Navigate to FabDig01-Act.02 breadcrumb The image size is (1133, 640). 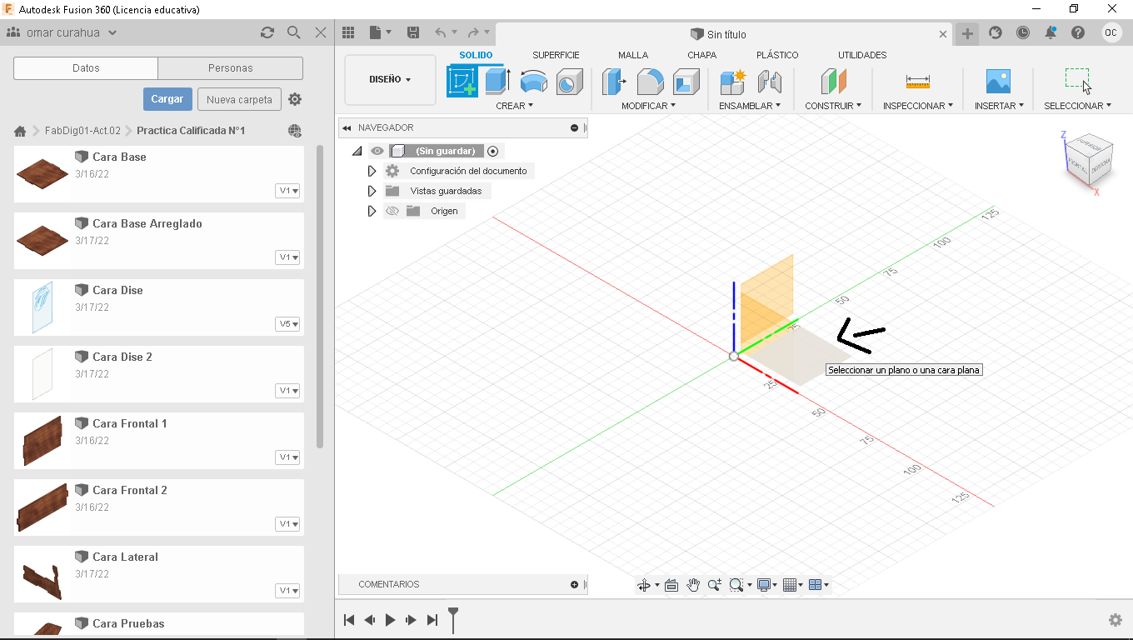click(x=82, y=131)
